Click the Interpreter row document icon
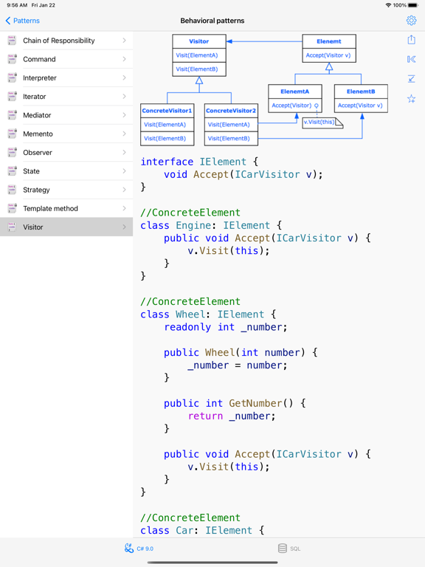This screenshot has height=567, width=425. pyautogui.click(x=13, y=78)
